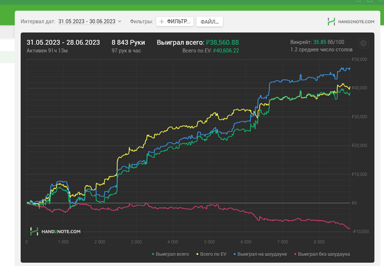Image resolution: width=384 pixels, height=266 pixels.
Task: Click the plus icon on the filter button
Action: click(162, 21)
